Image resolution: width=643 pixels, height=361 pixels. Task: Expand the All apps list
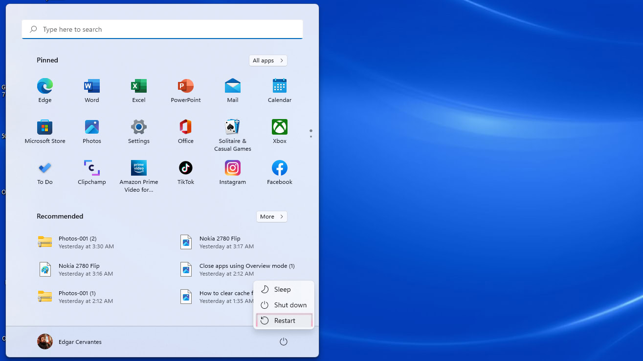point(268,60)
